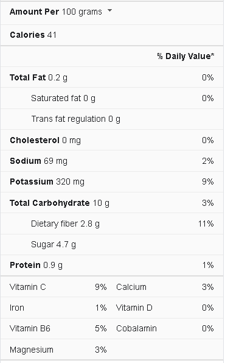Click the Sugar 4.7 g entry
The image size is (225, 363).
tap(54, 245)
